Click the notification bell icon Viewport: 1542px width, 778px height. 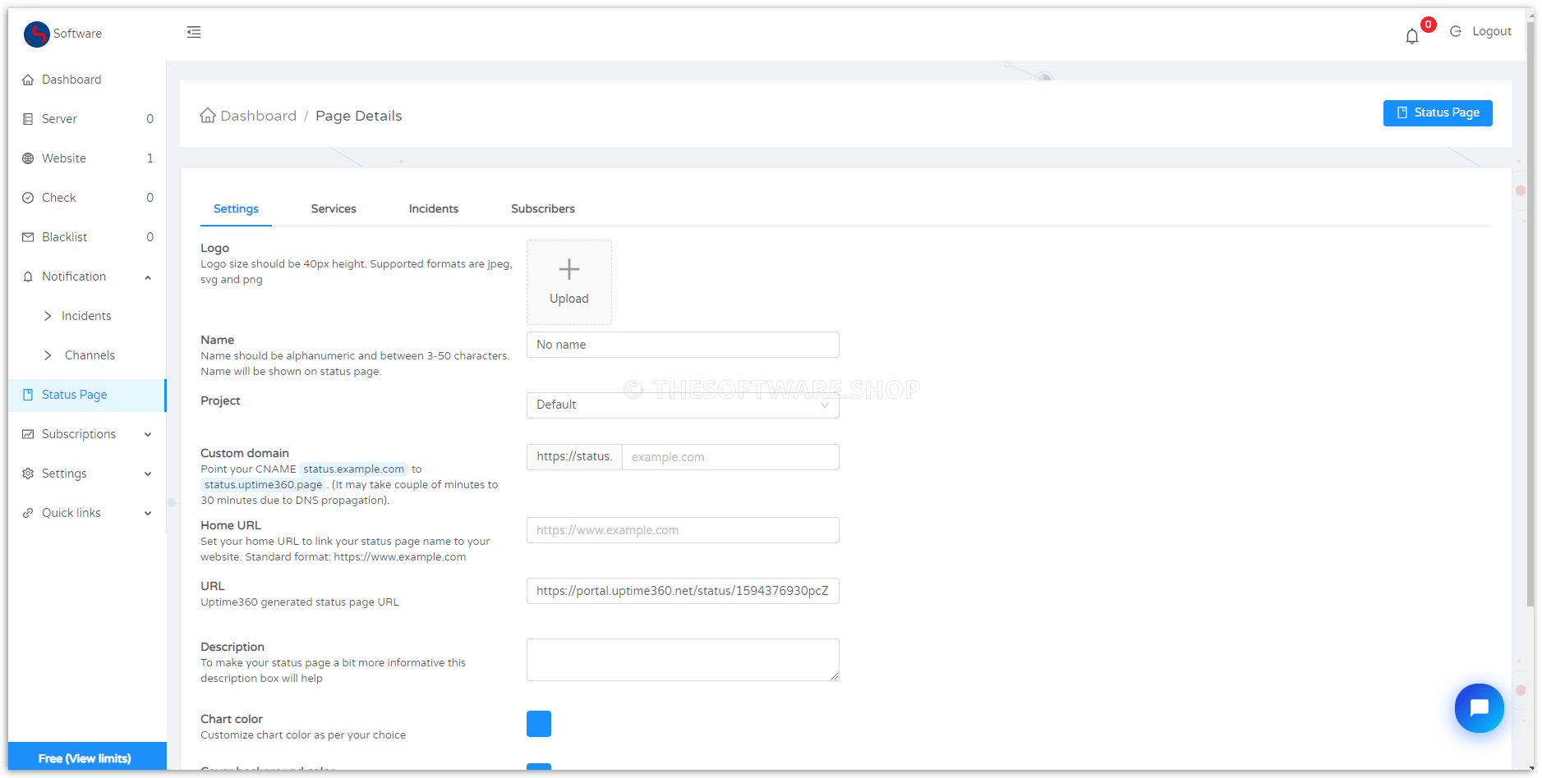point(1411,36)
